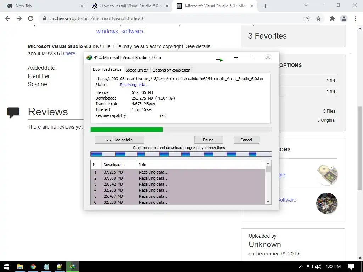Click the padlock site info icon
The image size is (363, 272).
tap(45, 18)
